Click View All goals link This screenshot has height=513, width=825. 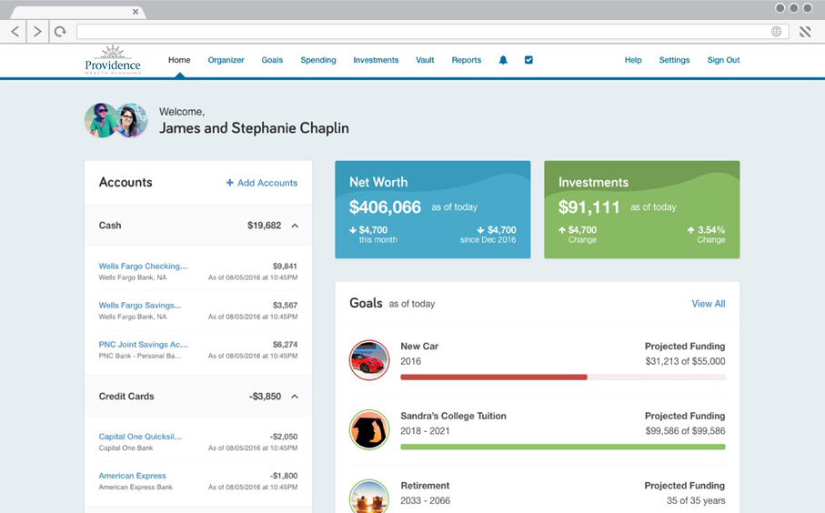[708, 304]
